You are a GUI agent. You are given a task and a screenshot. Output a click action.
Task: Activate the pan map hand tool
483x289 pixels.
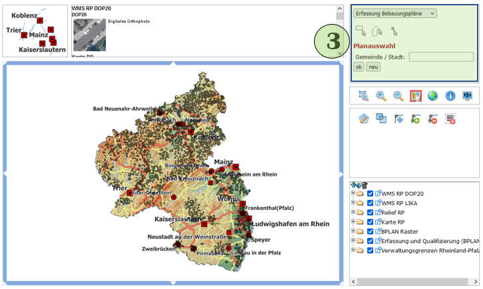(416, 96)
